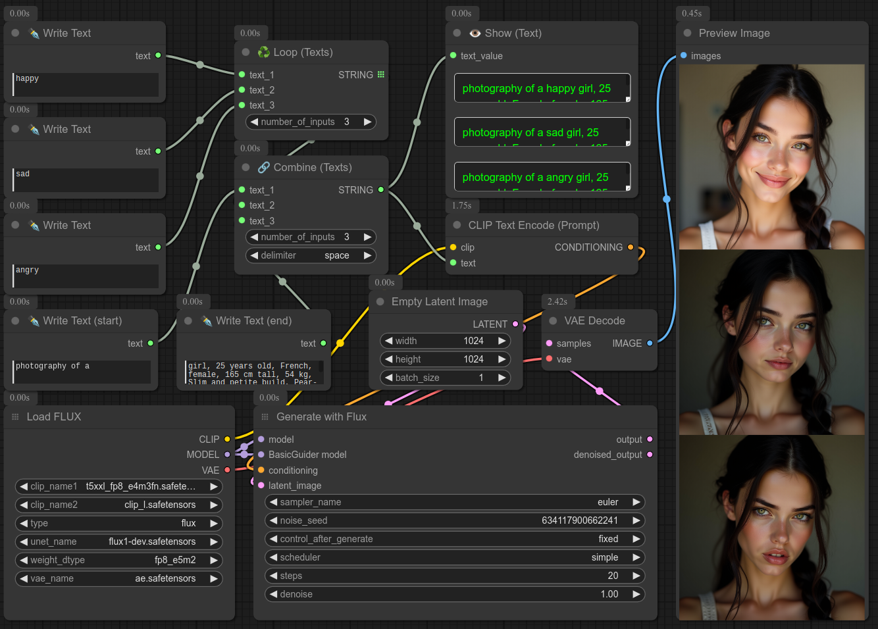Open the sampler_name dropdown showing euler
This screenshot has height=629, width=878.
coord(454,502)
